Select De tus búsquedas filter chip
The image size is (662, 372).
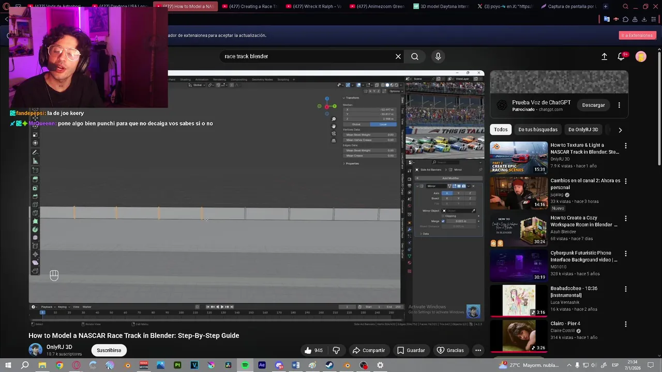[538, 130]
